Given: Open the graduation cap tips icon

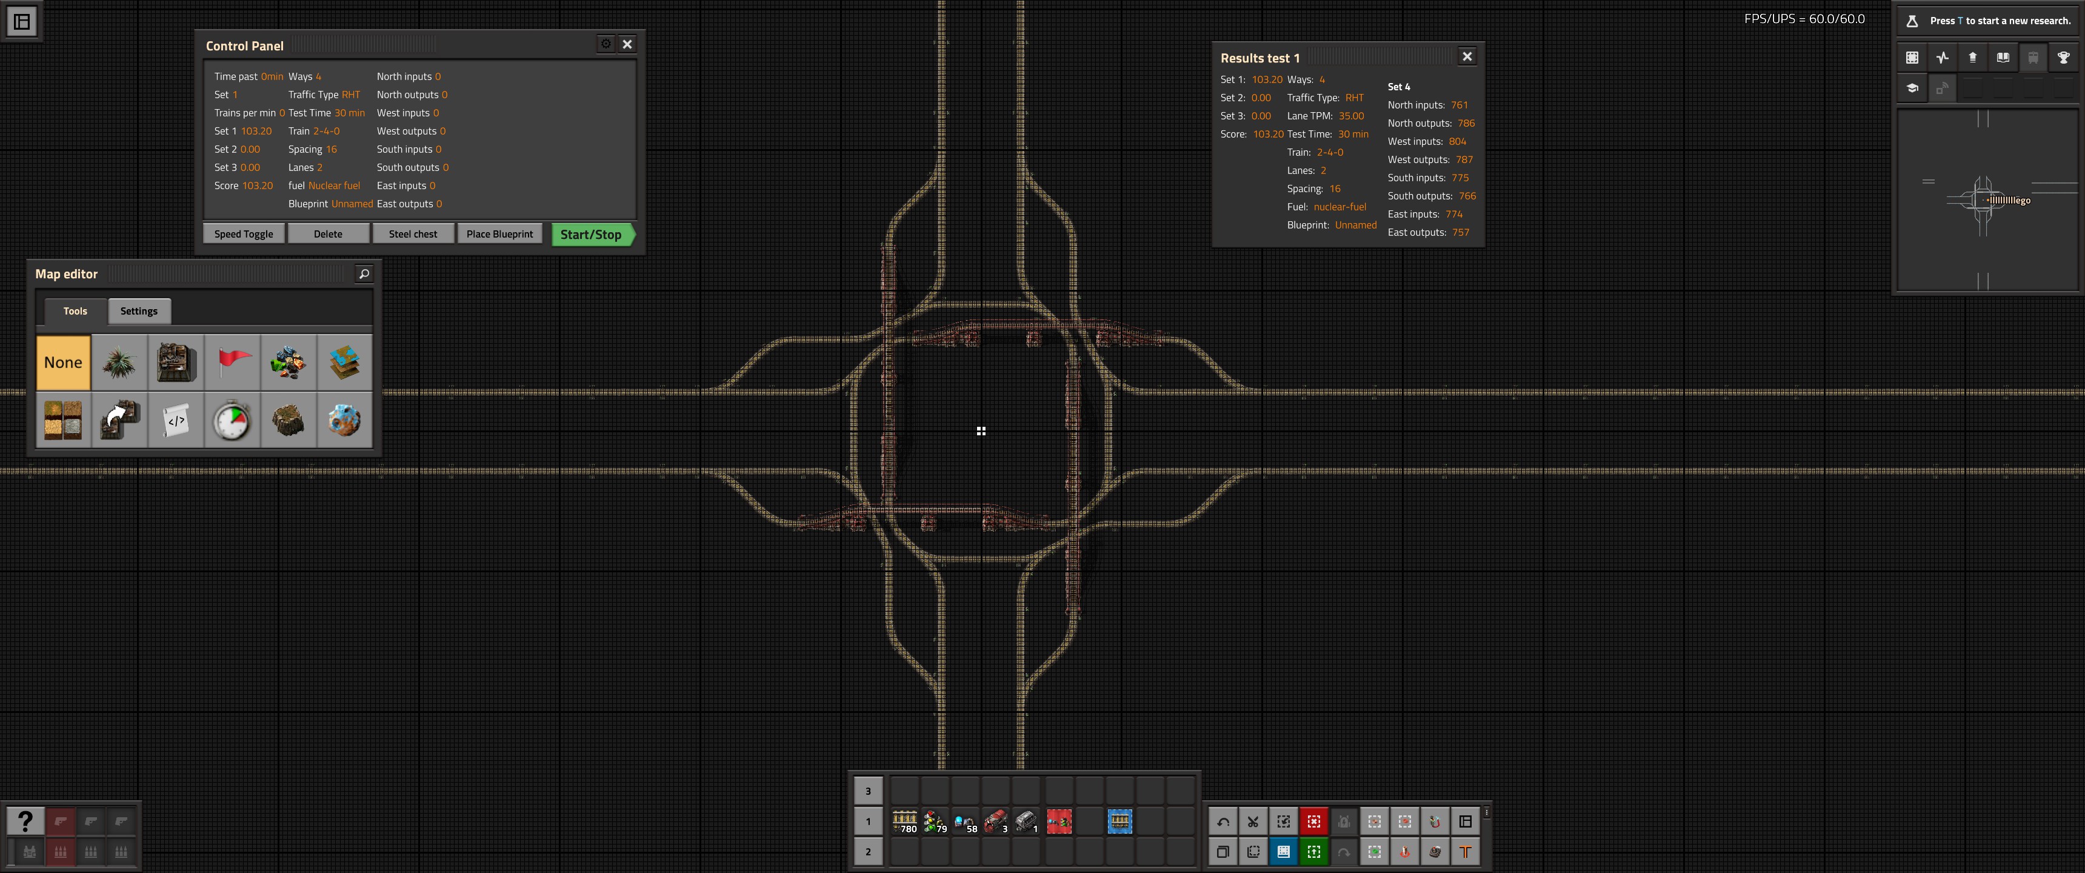Looking at the screenshot, I should pyautogui.click(x=1913, y=87).
